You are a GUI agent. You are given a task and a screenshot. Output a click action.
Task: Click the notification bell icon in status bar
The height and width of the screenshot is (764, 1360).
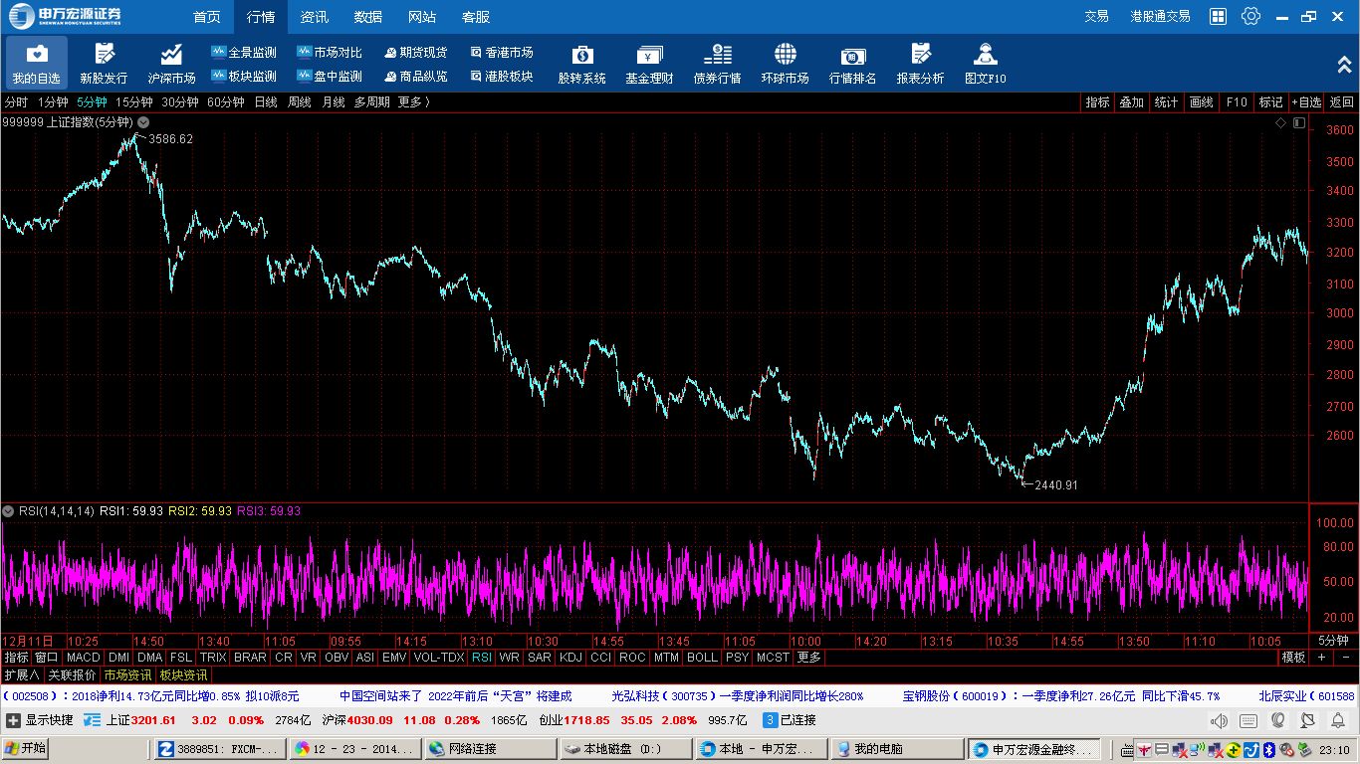(x=1338, y=720)
